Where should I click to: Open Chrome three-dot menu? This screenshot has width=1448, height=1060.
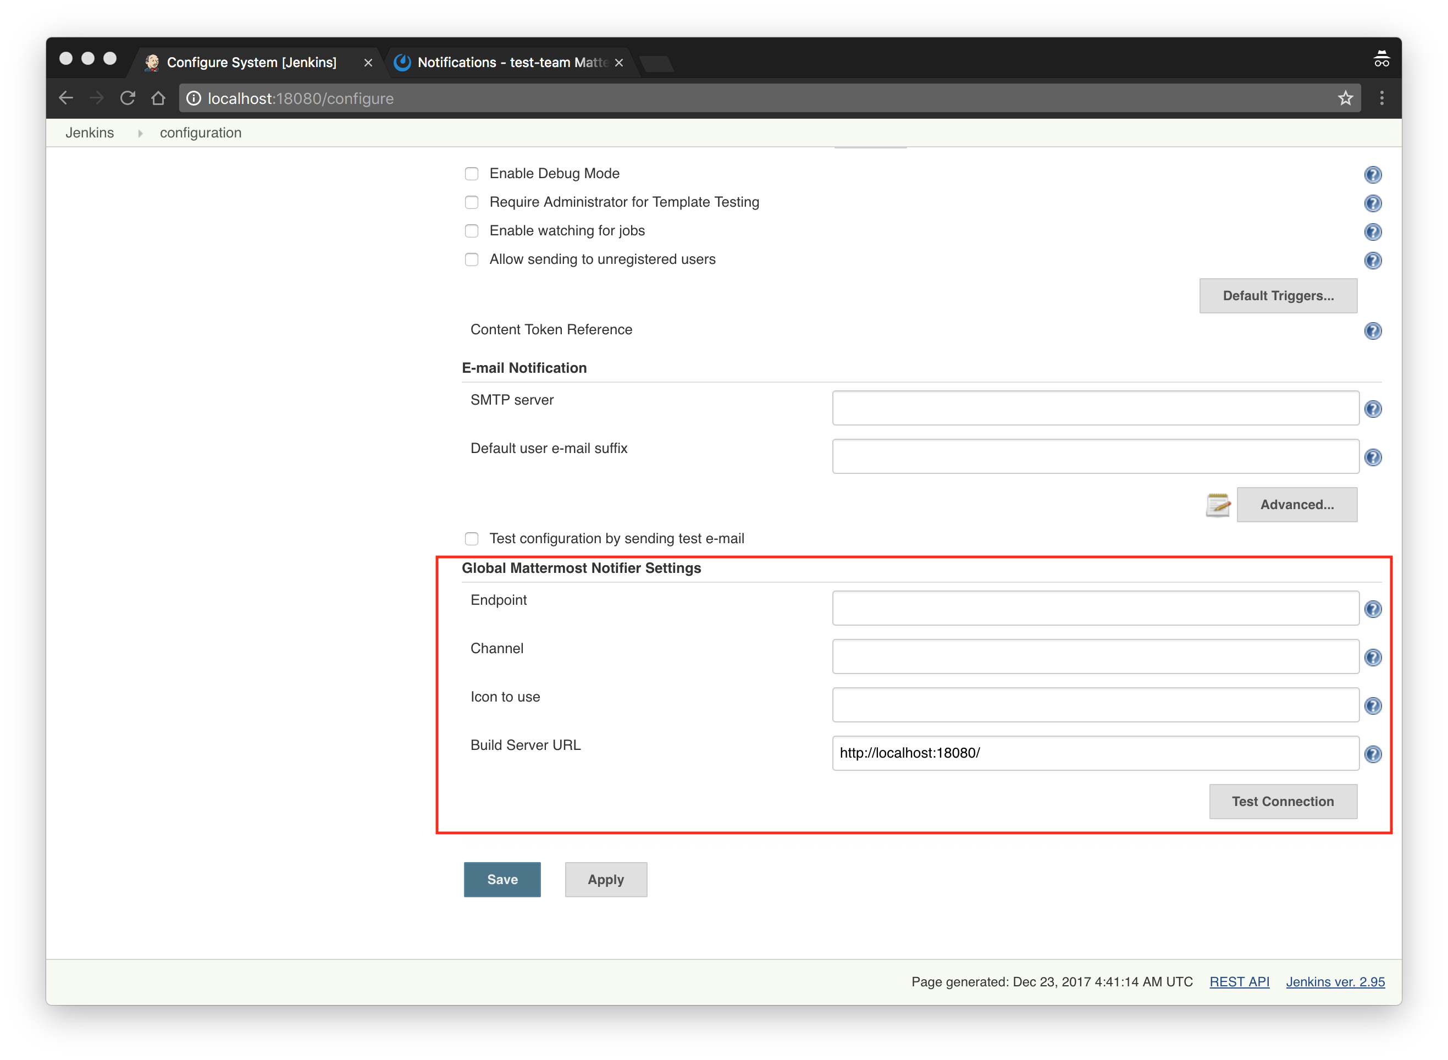click(x=1382, y=98)
